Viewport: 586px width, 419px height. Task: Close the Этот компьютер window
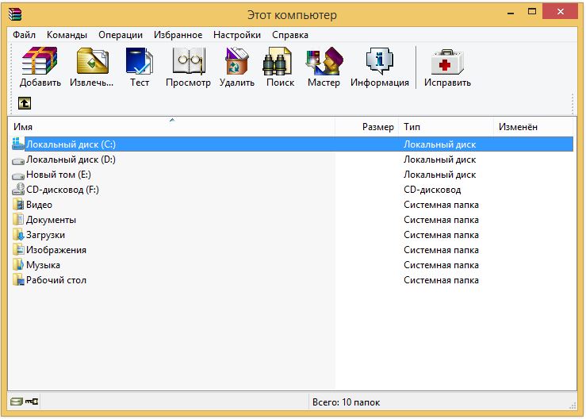tap(560, 12)
